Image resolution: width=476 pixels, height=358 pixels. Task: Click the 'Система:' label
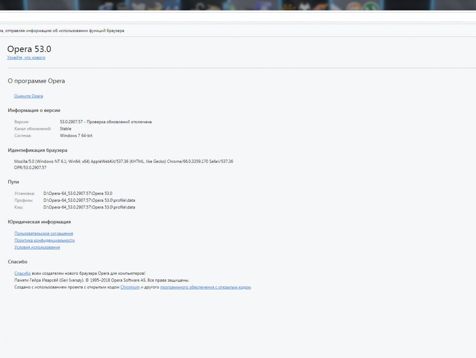click(x=23, y=136)
